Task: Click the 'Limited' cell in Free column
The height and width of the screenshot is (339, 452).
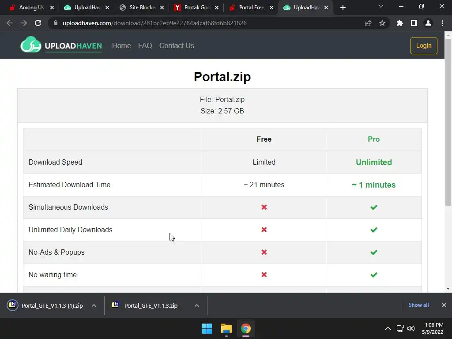Action: coord(264,162)
